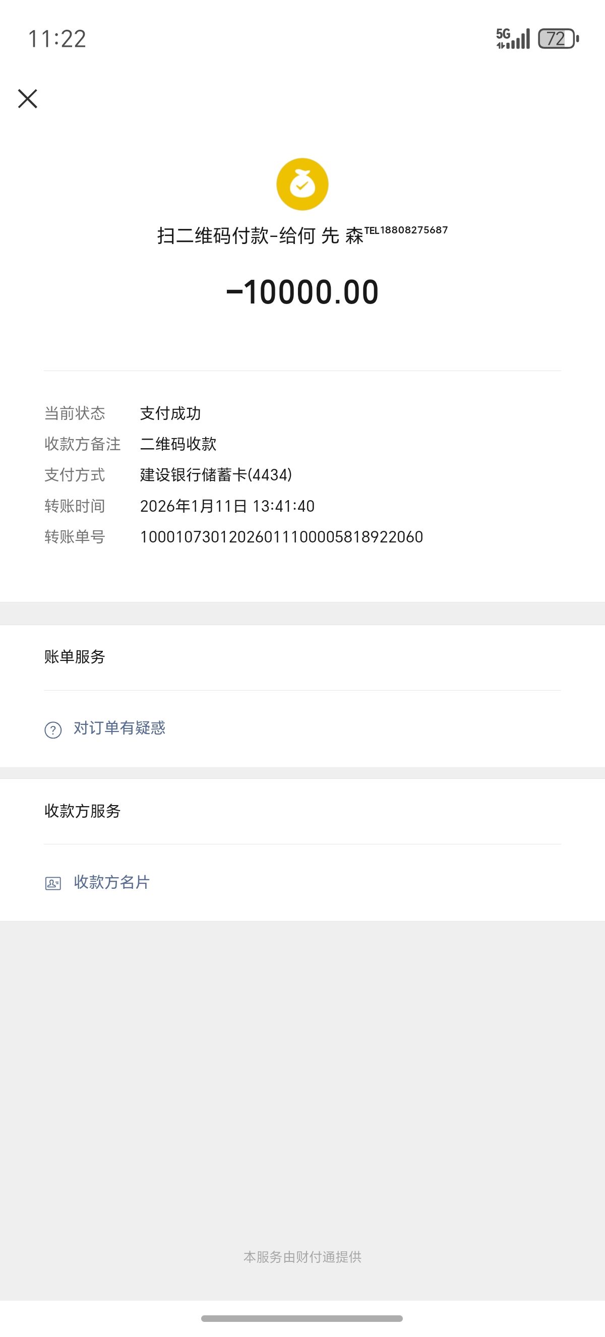
Task: Tap the 11:22 status bar clock
Action: (57, 39)
